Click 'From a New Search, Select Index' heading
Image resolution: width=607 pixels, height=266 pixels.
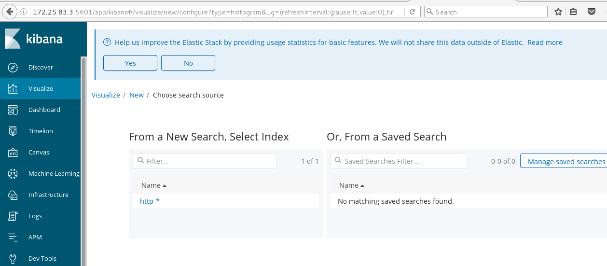(x=209, y=137)
